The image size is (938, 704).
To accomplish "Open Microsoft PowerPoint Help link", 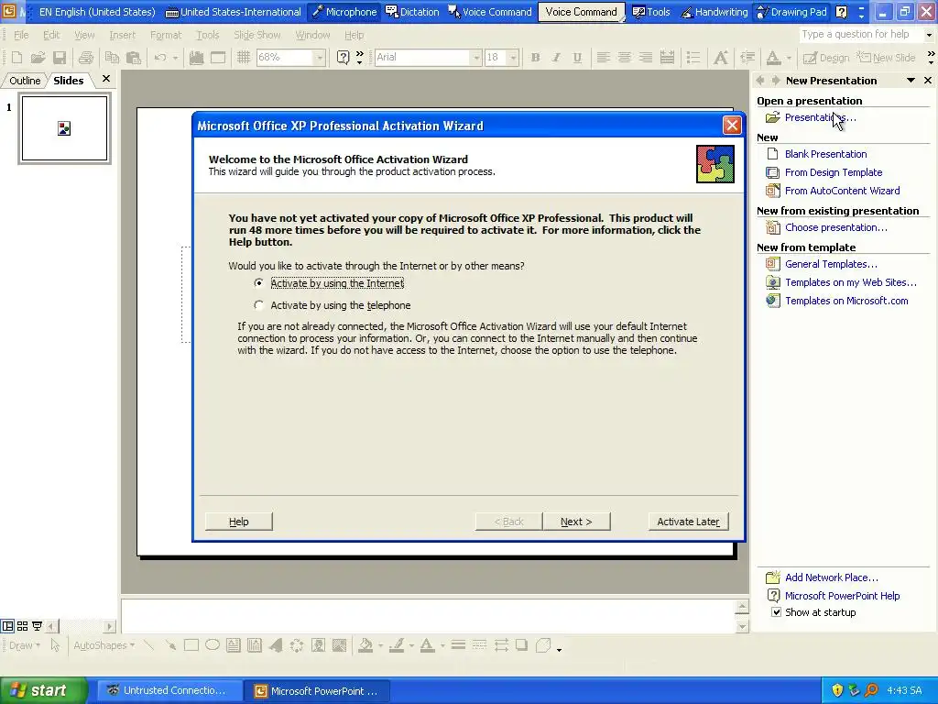I will (843, 596).
